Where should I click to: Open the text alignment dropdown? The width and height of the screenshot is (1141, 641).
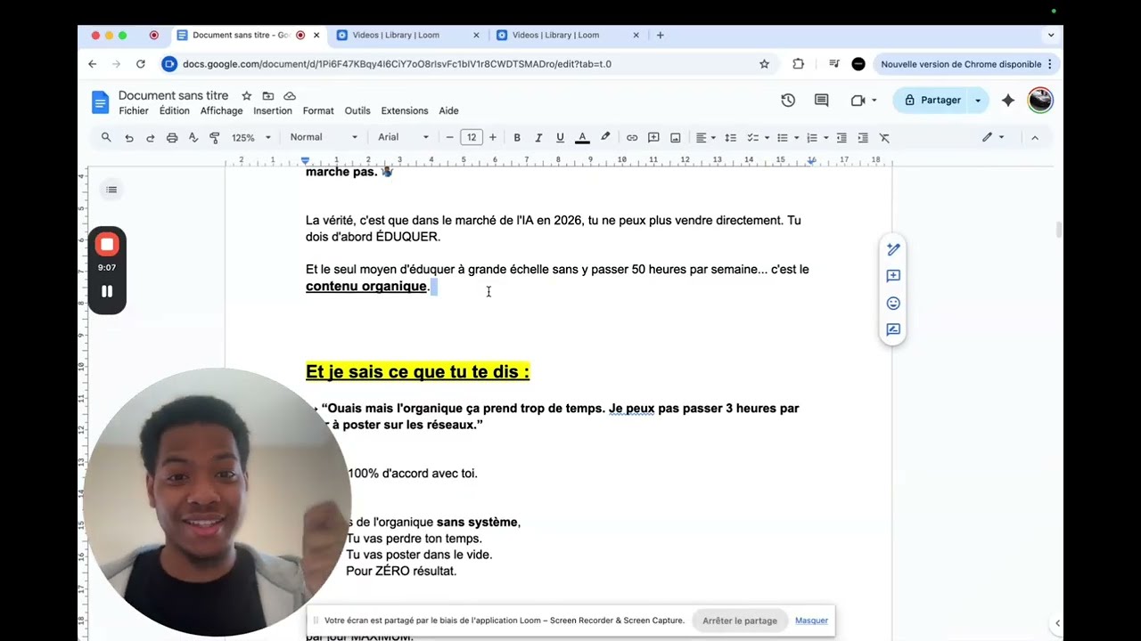[x=705, y=137]
